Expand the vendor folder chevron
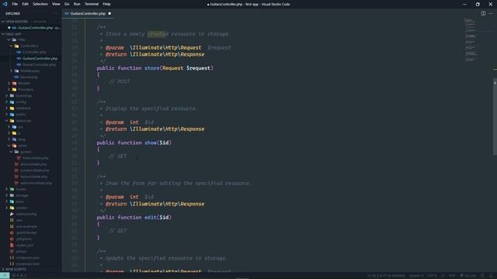 click(7, 208)
